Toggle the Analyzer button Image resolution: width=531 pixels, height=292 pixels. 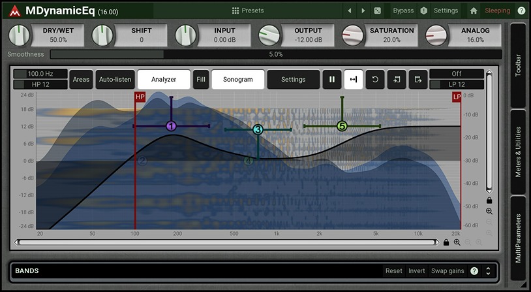click(164, 80)
